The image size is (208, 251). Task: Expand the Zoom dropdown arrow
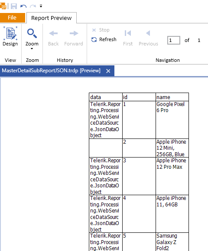click(x=32, y=48)
